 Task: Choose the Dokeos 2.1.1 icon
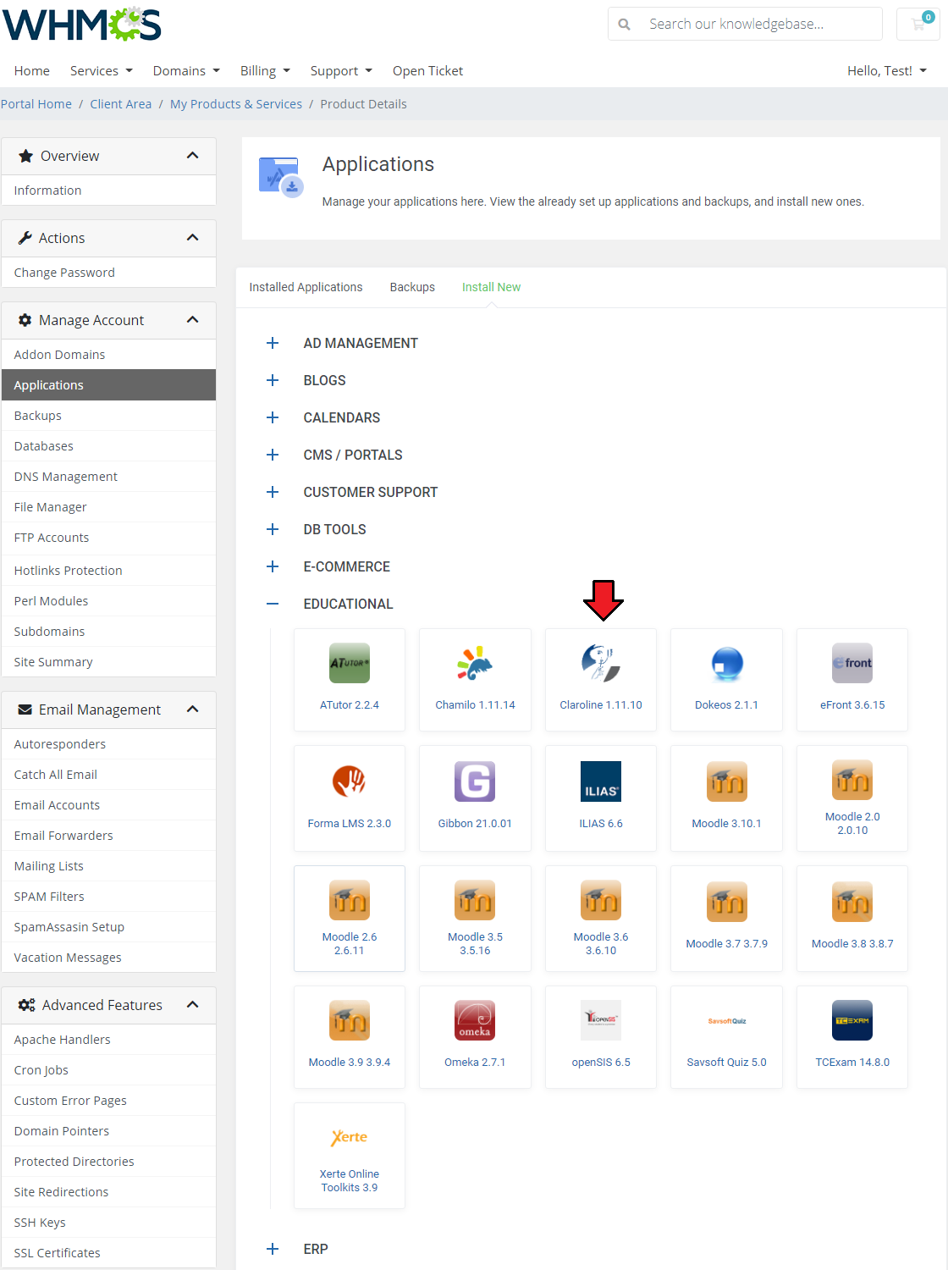(726, 663)
